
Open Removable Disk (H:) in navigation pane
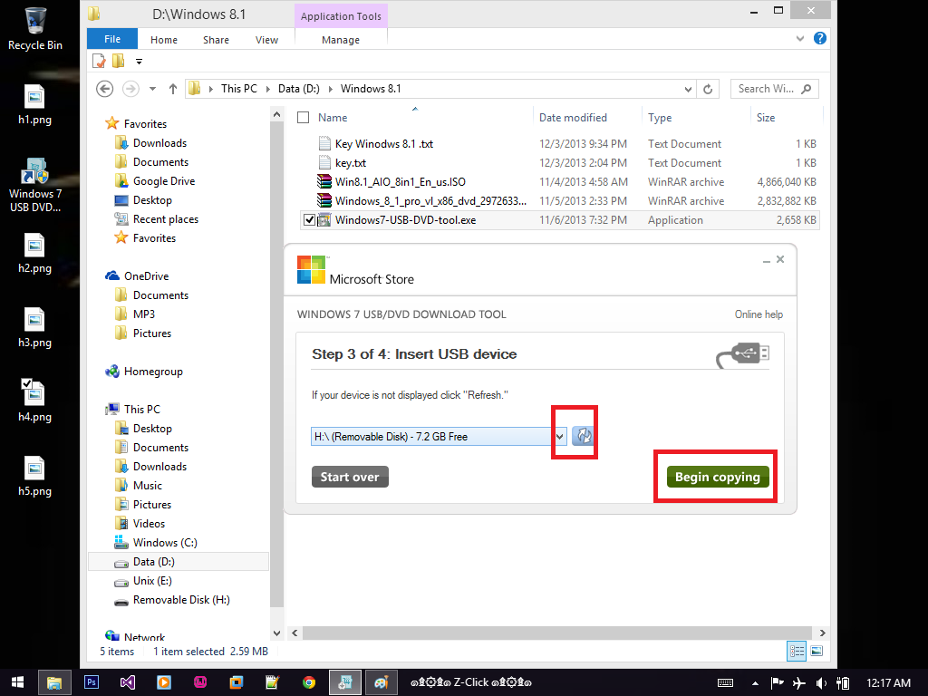[181, 600]
